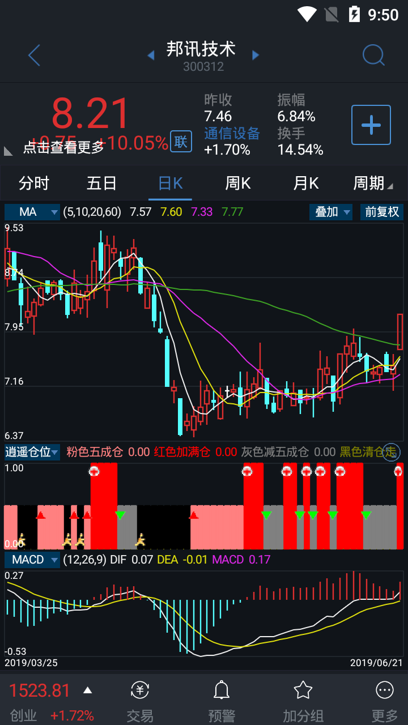Tap the no-SIM status icon
This screenshot has width=408, height=725.
click(331, 14)
